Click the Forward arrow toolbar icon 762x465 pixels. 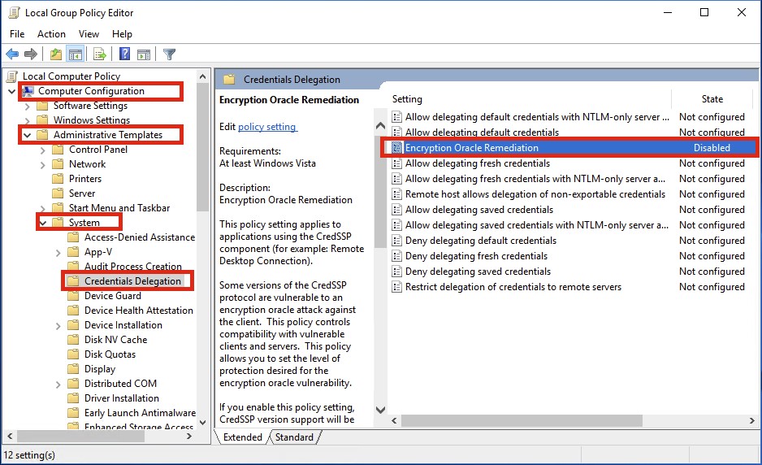pos(31,54)
